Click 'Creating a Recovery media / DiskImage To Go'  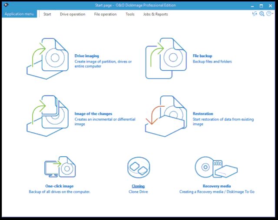(x=217, y=192)
